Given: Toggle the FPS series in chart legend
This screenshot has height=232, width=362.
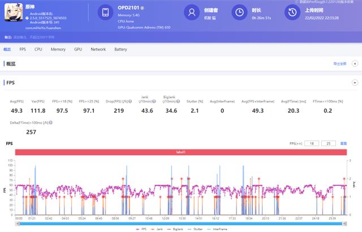Looking at the screenshot, I should click(141, 229).
